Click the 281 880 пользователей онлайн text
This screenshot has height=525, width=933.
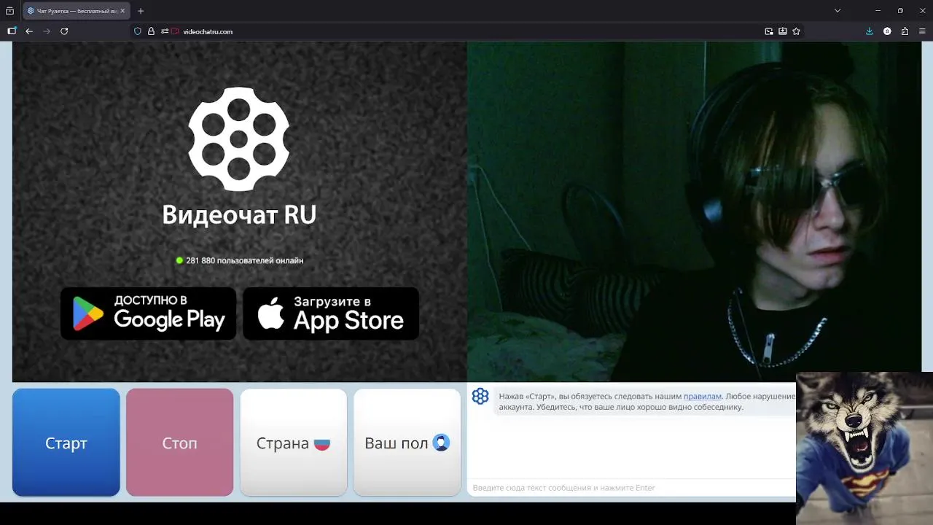(x=245, y=260)
